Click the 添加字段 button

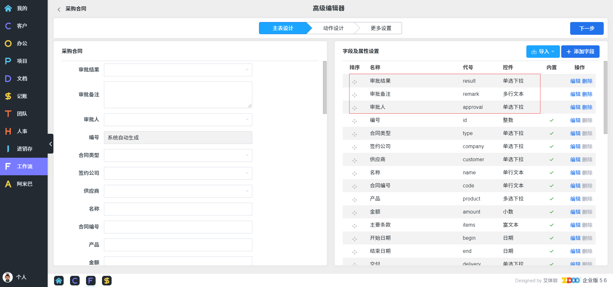coord(580,52)
